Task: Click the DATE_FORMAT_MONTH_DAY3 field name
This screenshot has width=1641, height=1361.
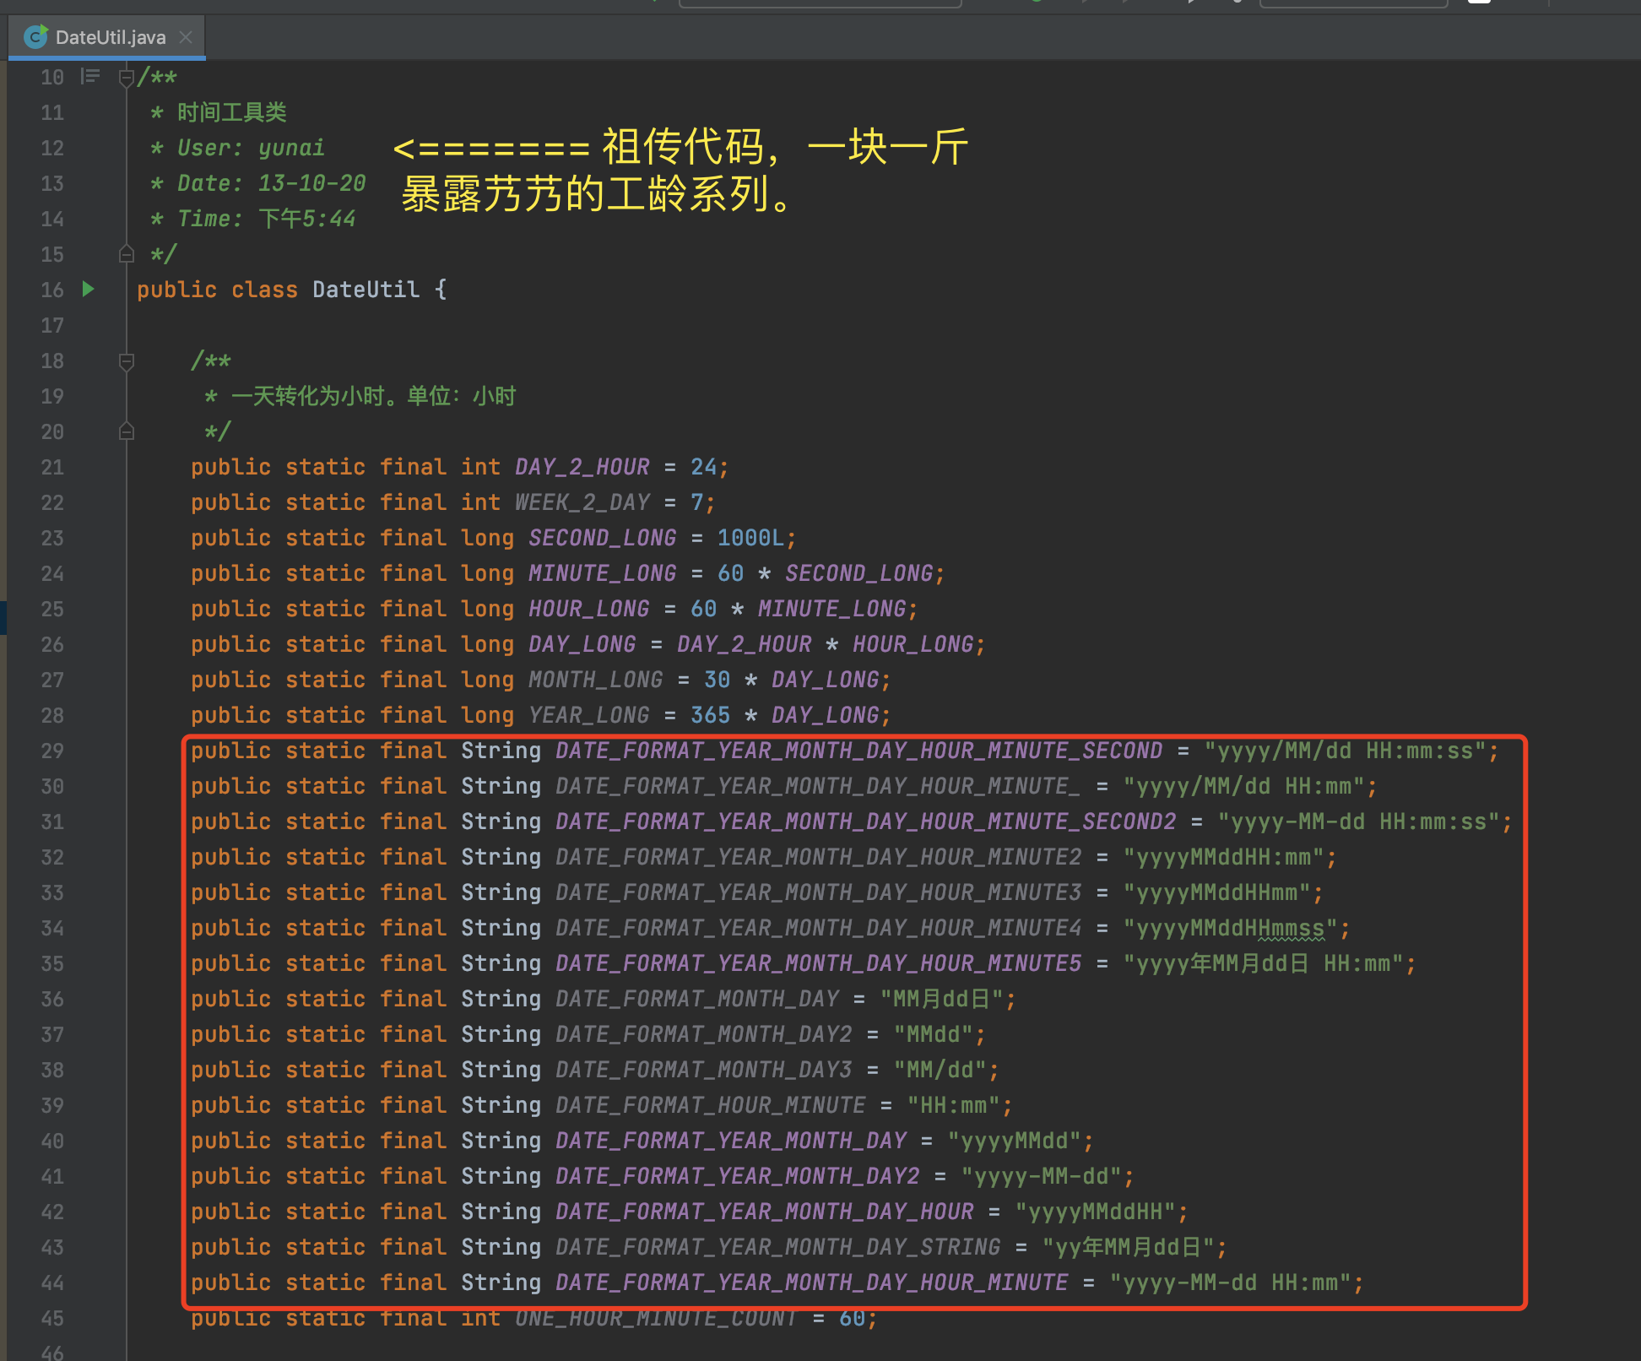Action: pyautogui.click(x=703, y=1070)
